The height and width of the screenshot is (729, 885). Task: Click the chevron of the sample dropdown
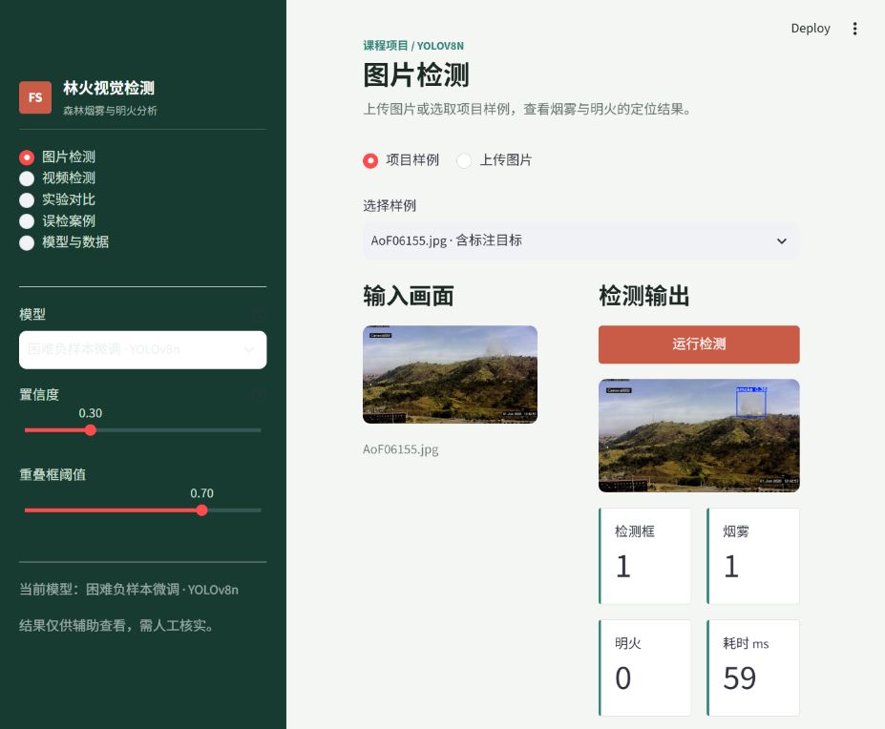(782, 241)
